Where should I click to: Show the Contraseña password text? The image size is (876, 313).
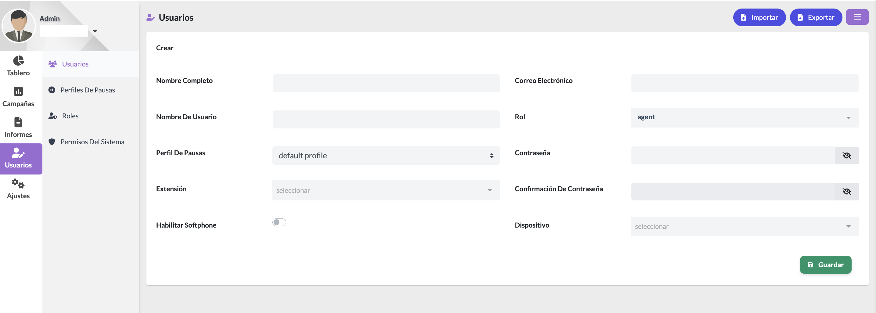tap(846, 156)
